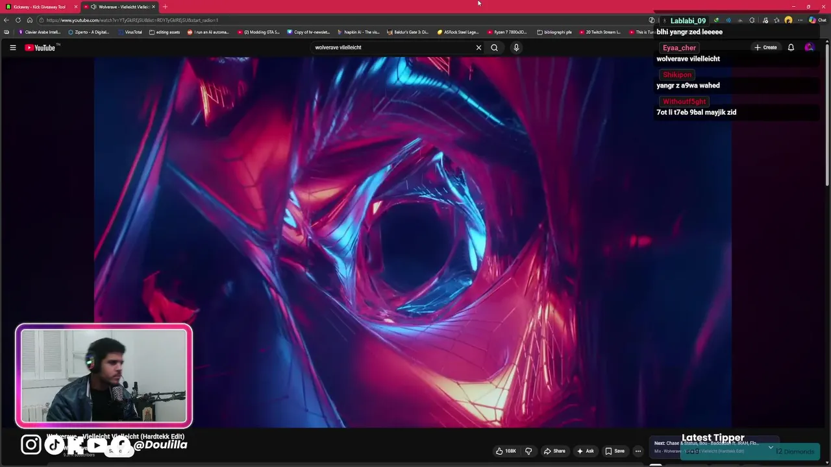Open the Copilot Chat sidebar button
Image resolution: width=831 pixels, height=467 pixels.
click(817, 20)
